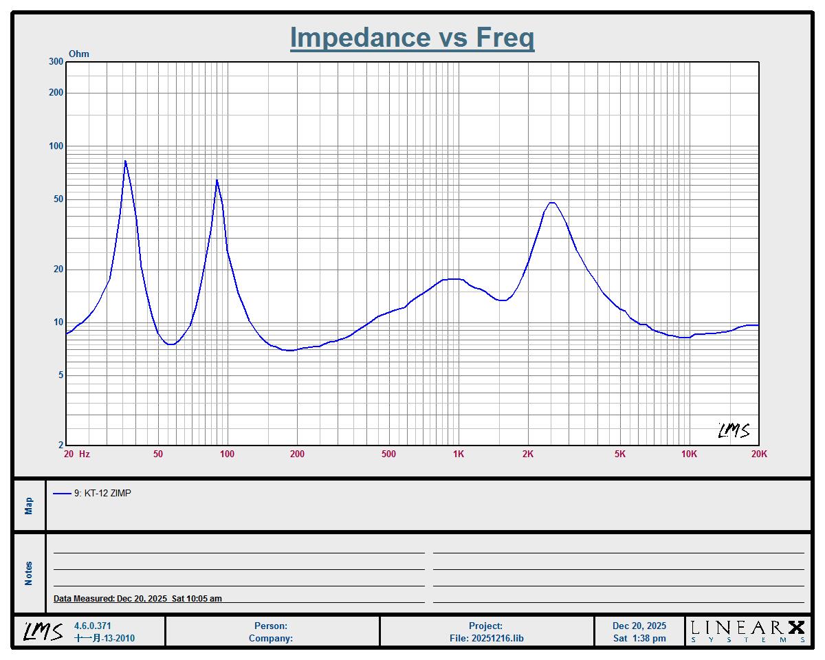Select the '9: KT-12 ZIMP' legend entry
Viewport: 825px width, 660px height.
[x=102, y=493]
